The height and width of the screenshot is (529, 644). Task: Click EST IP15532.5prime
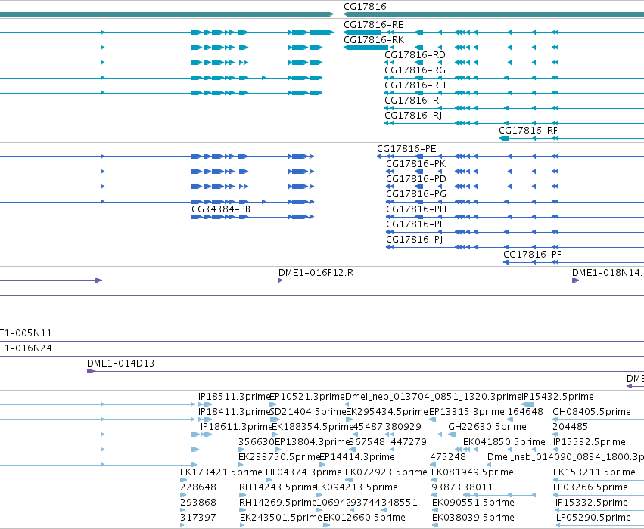point(590,443)
